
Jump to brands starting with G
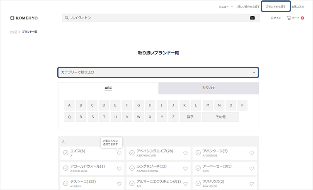(138, 105)
